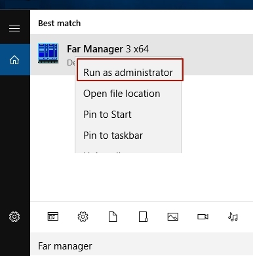Choose Pin to Start

pyautogui.click(x=128, y=115)
